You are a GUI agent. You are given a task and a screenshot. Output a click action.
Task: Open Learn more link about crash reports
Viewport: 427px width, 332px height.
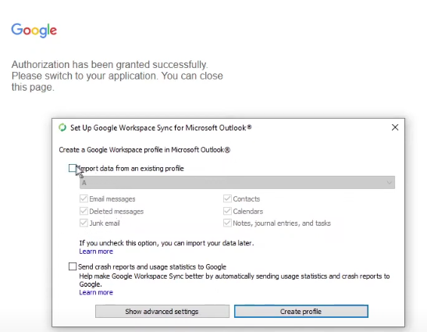click(x=96, y=292)
